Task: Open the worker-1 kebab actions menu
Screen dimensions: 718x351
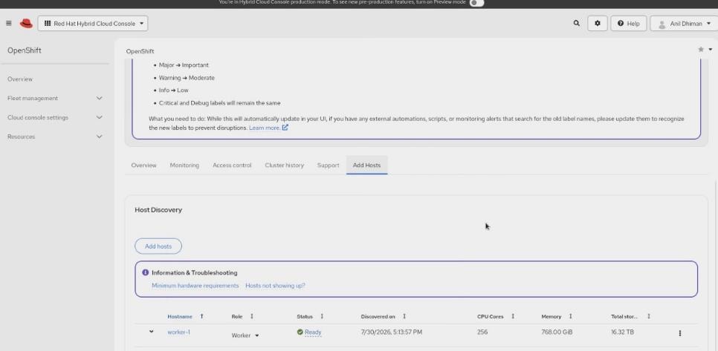Action: click(679, 333)
